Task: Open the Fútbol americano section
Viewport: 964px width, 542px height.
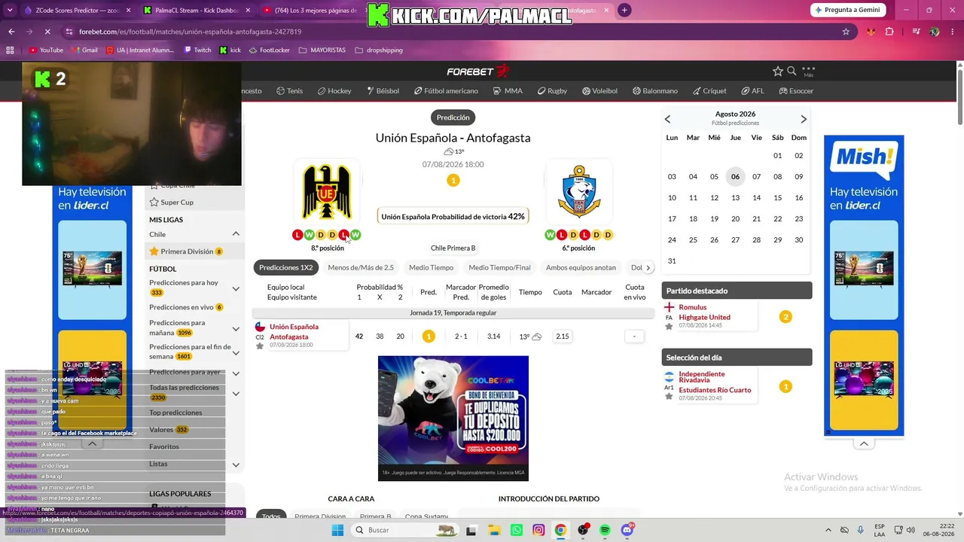Action: 446,91
